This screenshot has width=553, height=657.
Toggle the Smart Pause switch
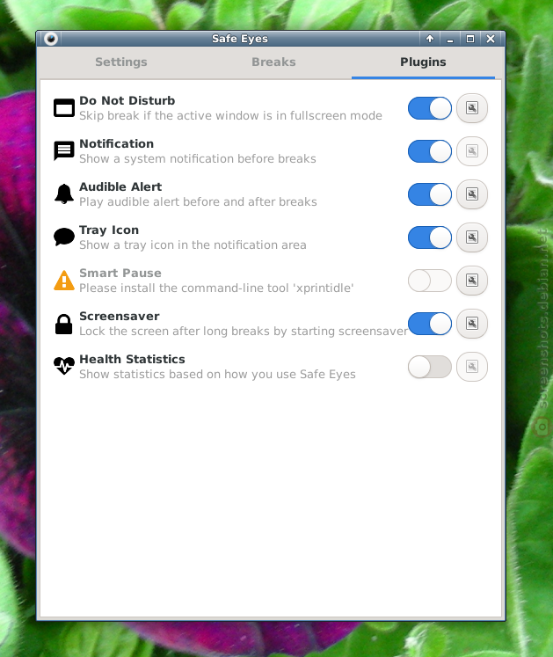[x=430, y=281]
